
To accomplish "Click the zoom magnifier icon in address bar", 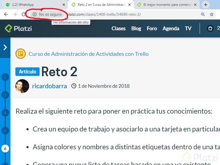I will click(x=203, y=14).
